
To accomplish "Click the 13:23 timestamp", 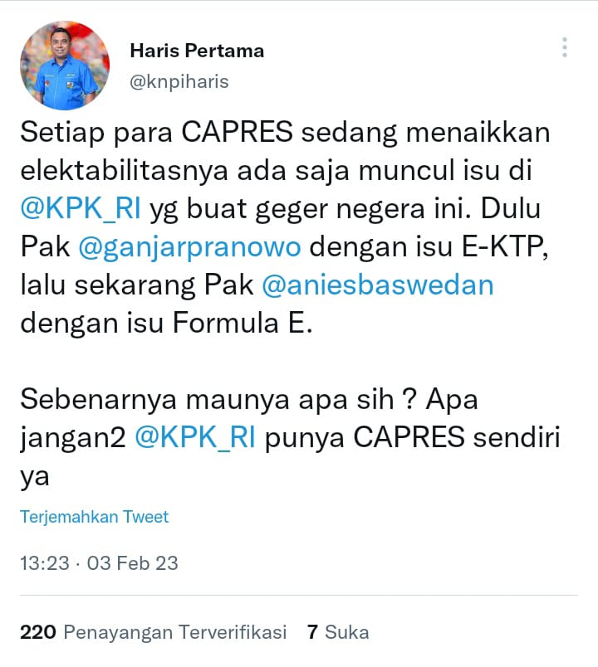I will (x=45, y=563).
